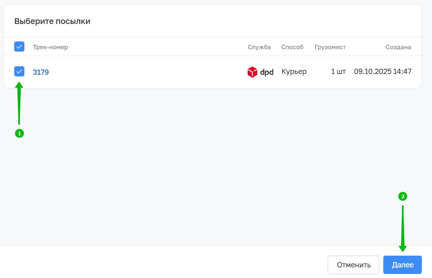Click the Отменить button
The width and height of the screenshot is (432, 278).
point(354,265)
